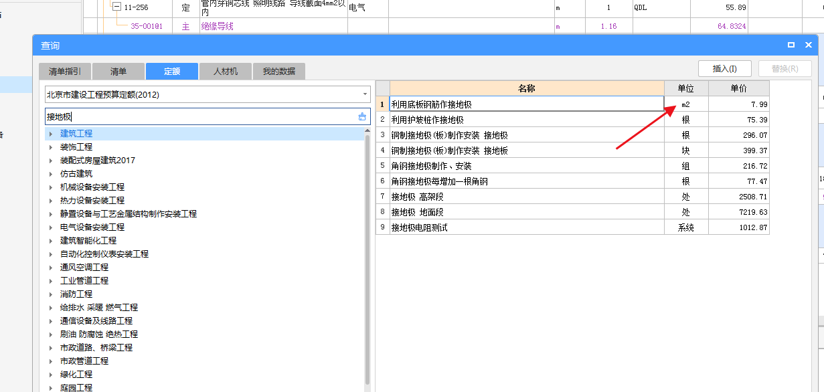Select 静置设备与工艺金属结构制作安装工程 tree item
This screenshot has height=392, width=824.
tap(129, 214)
